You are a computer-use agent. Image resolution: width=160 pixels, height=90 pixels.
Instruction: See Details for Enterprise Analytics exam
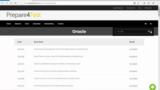click(133, 64)
